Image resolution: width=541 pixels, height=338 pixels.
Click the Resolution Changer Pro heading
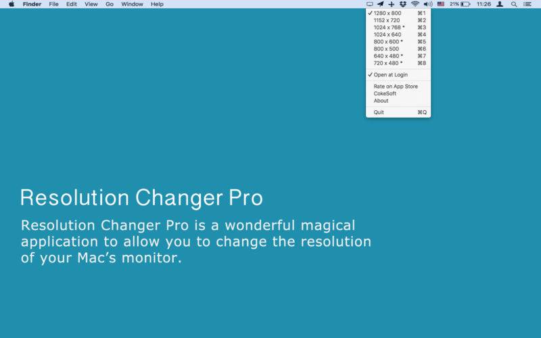coord(141,197)
